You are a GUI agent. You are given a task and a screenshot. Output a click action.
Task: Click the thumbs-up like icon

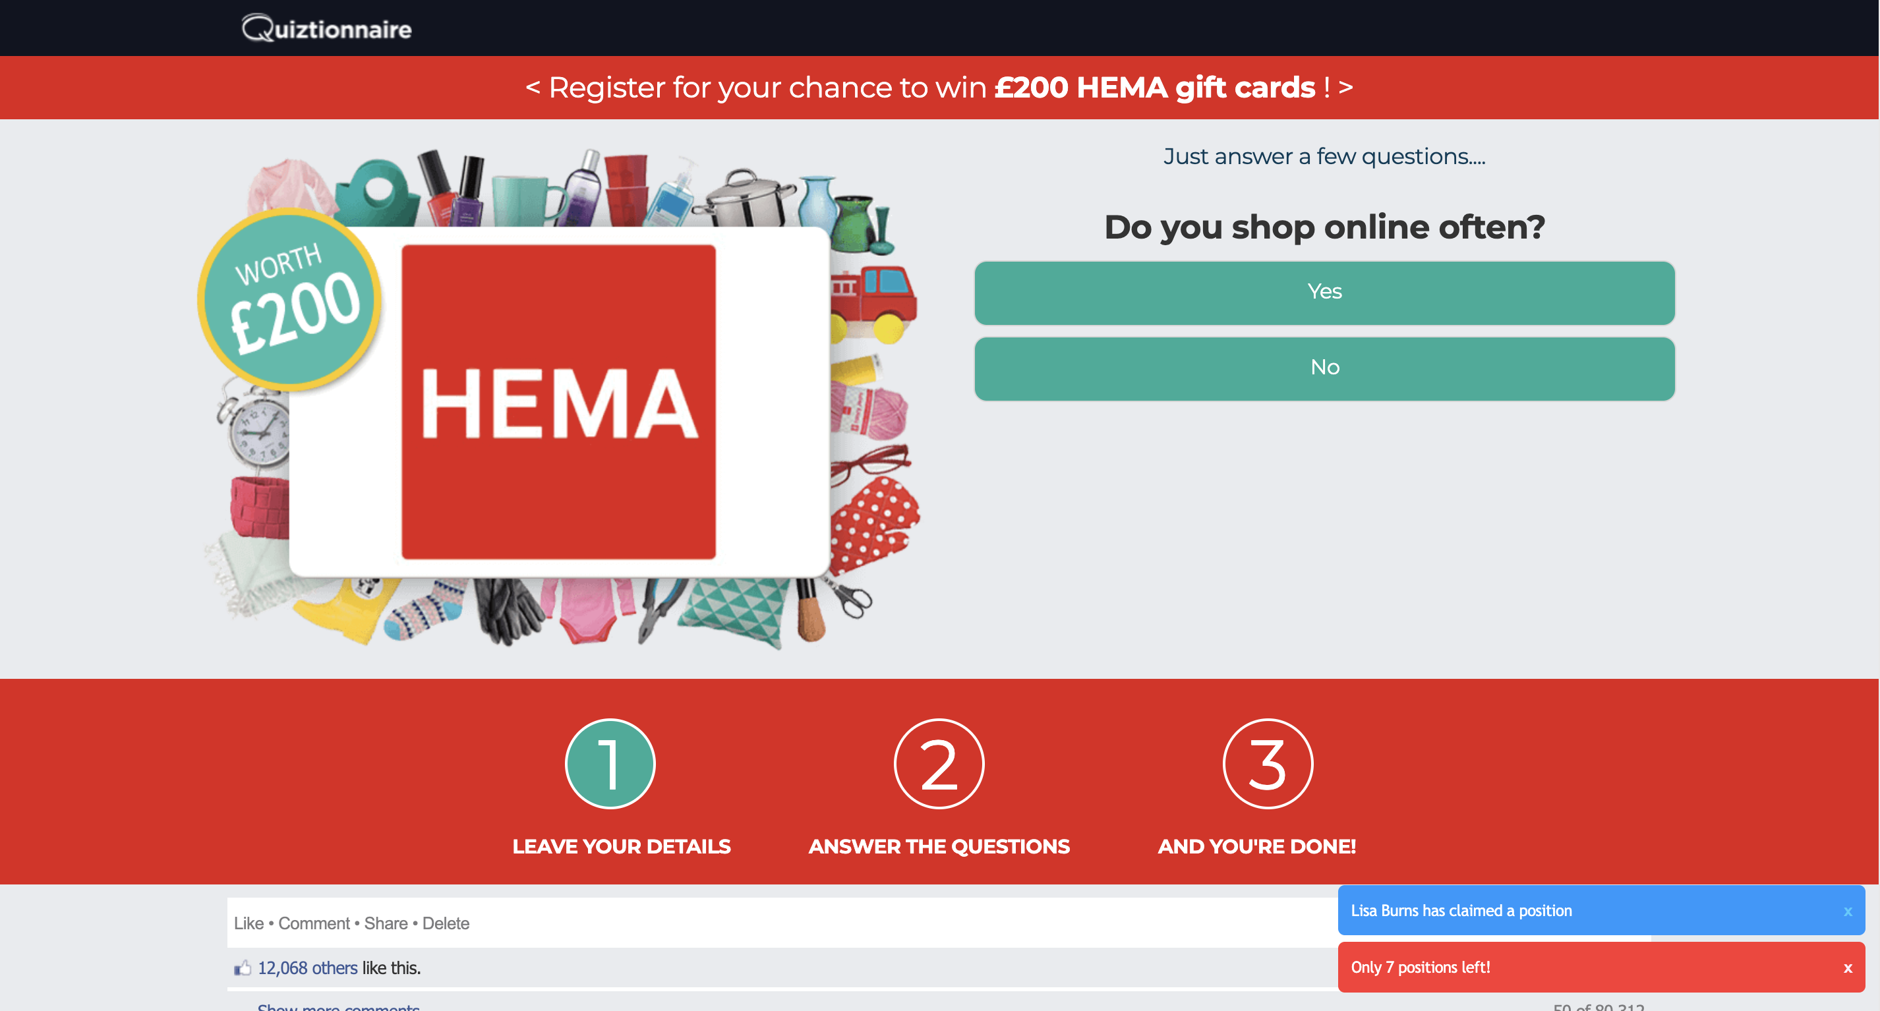pos(243,968)
